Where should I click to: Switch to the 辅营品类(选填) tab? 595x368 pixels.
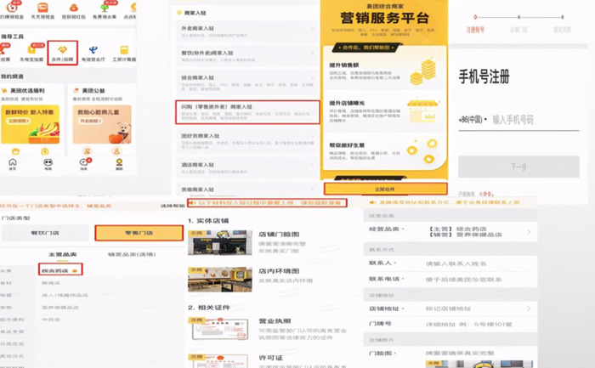(132, 254)
